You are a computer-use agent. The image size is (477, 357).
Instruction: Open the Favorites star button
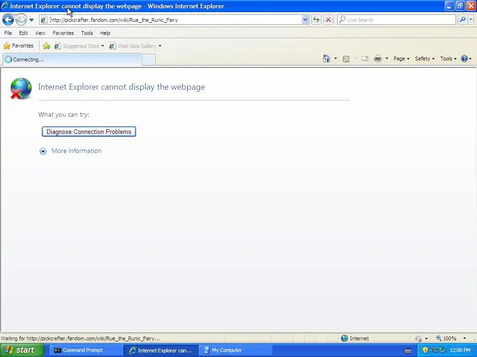pyautogui.click(x=18, y=46)
